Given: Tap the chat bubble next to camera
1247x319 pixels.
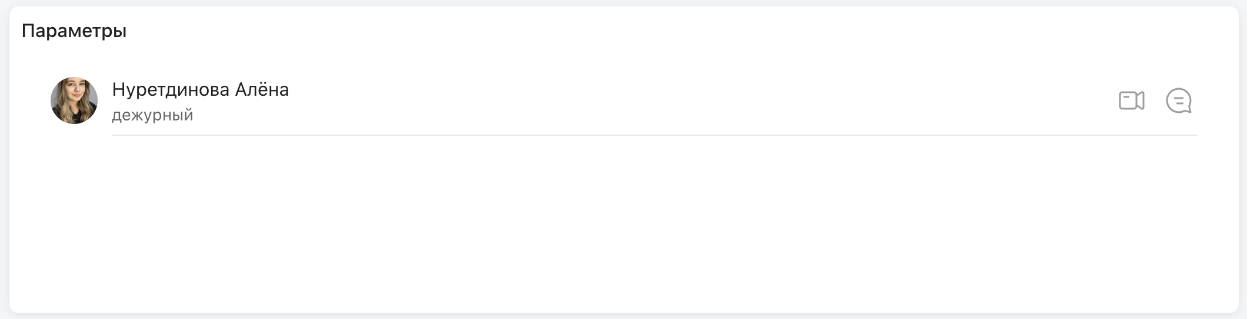Looking at the screenshot, I should point(1179,100).
